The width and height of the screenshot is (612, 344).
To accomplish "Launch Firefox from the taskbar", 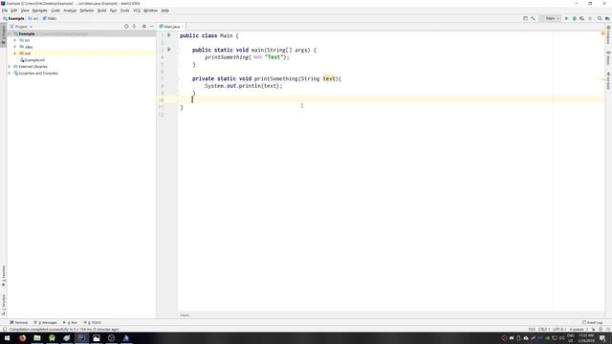I will click(x=22, y=337).
